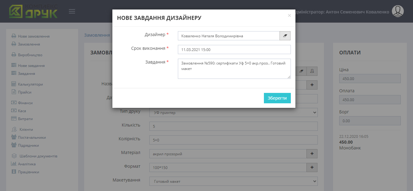Click the user icon button in order form
This screenshot has width=413, height=191.
coord(312,71)
